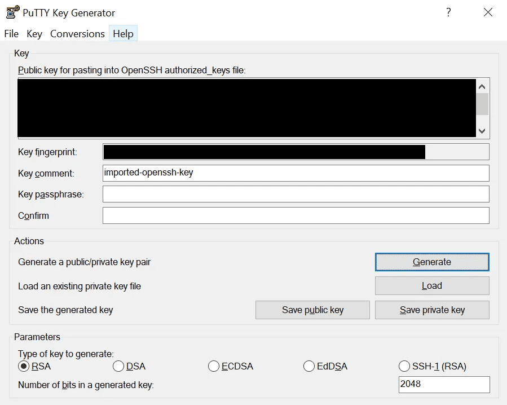Select the DSA key type
The height and width of the screenshot is (405, 507).
[129, 366]
